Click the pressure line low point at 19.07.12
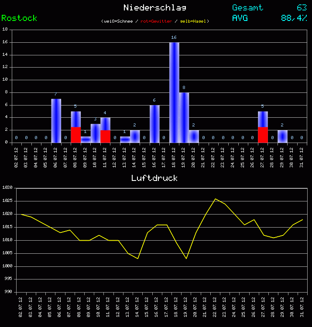 click(186, 259)
